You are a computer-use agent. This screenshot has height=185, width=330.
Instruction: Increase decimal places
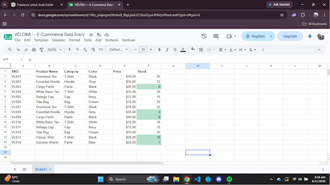click(93, 49)
